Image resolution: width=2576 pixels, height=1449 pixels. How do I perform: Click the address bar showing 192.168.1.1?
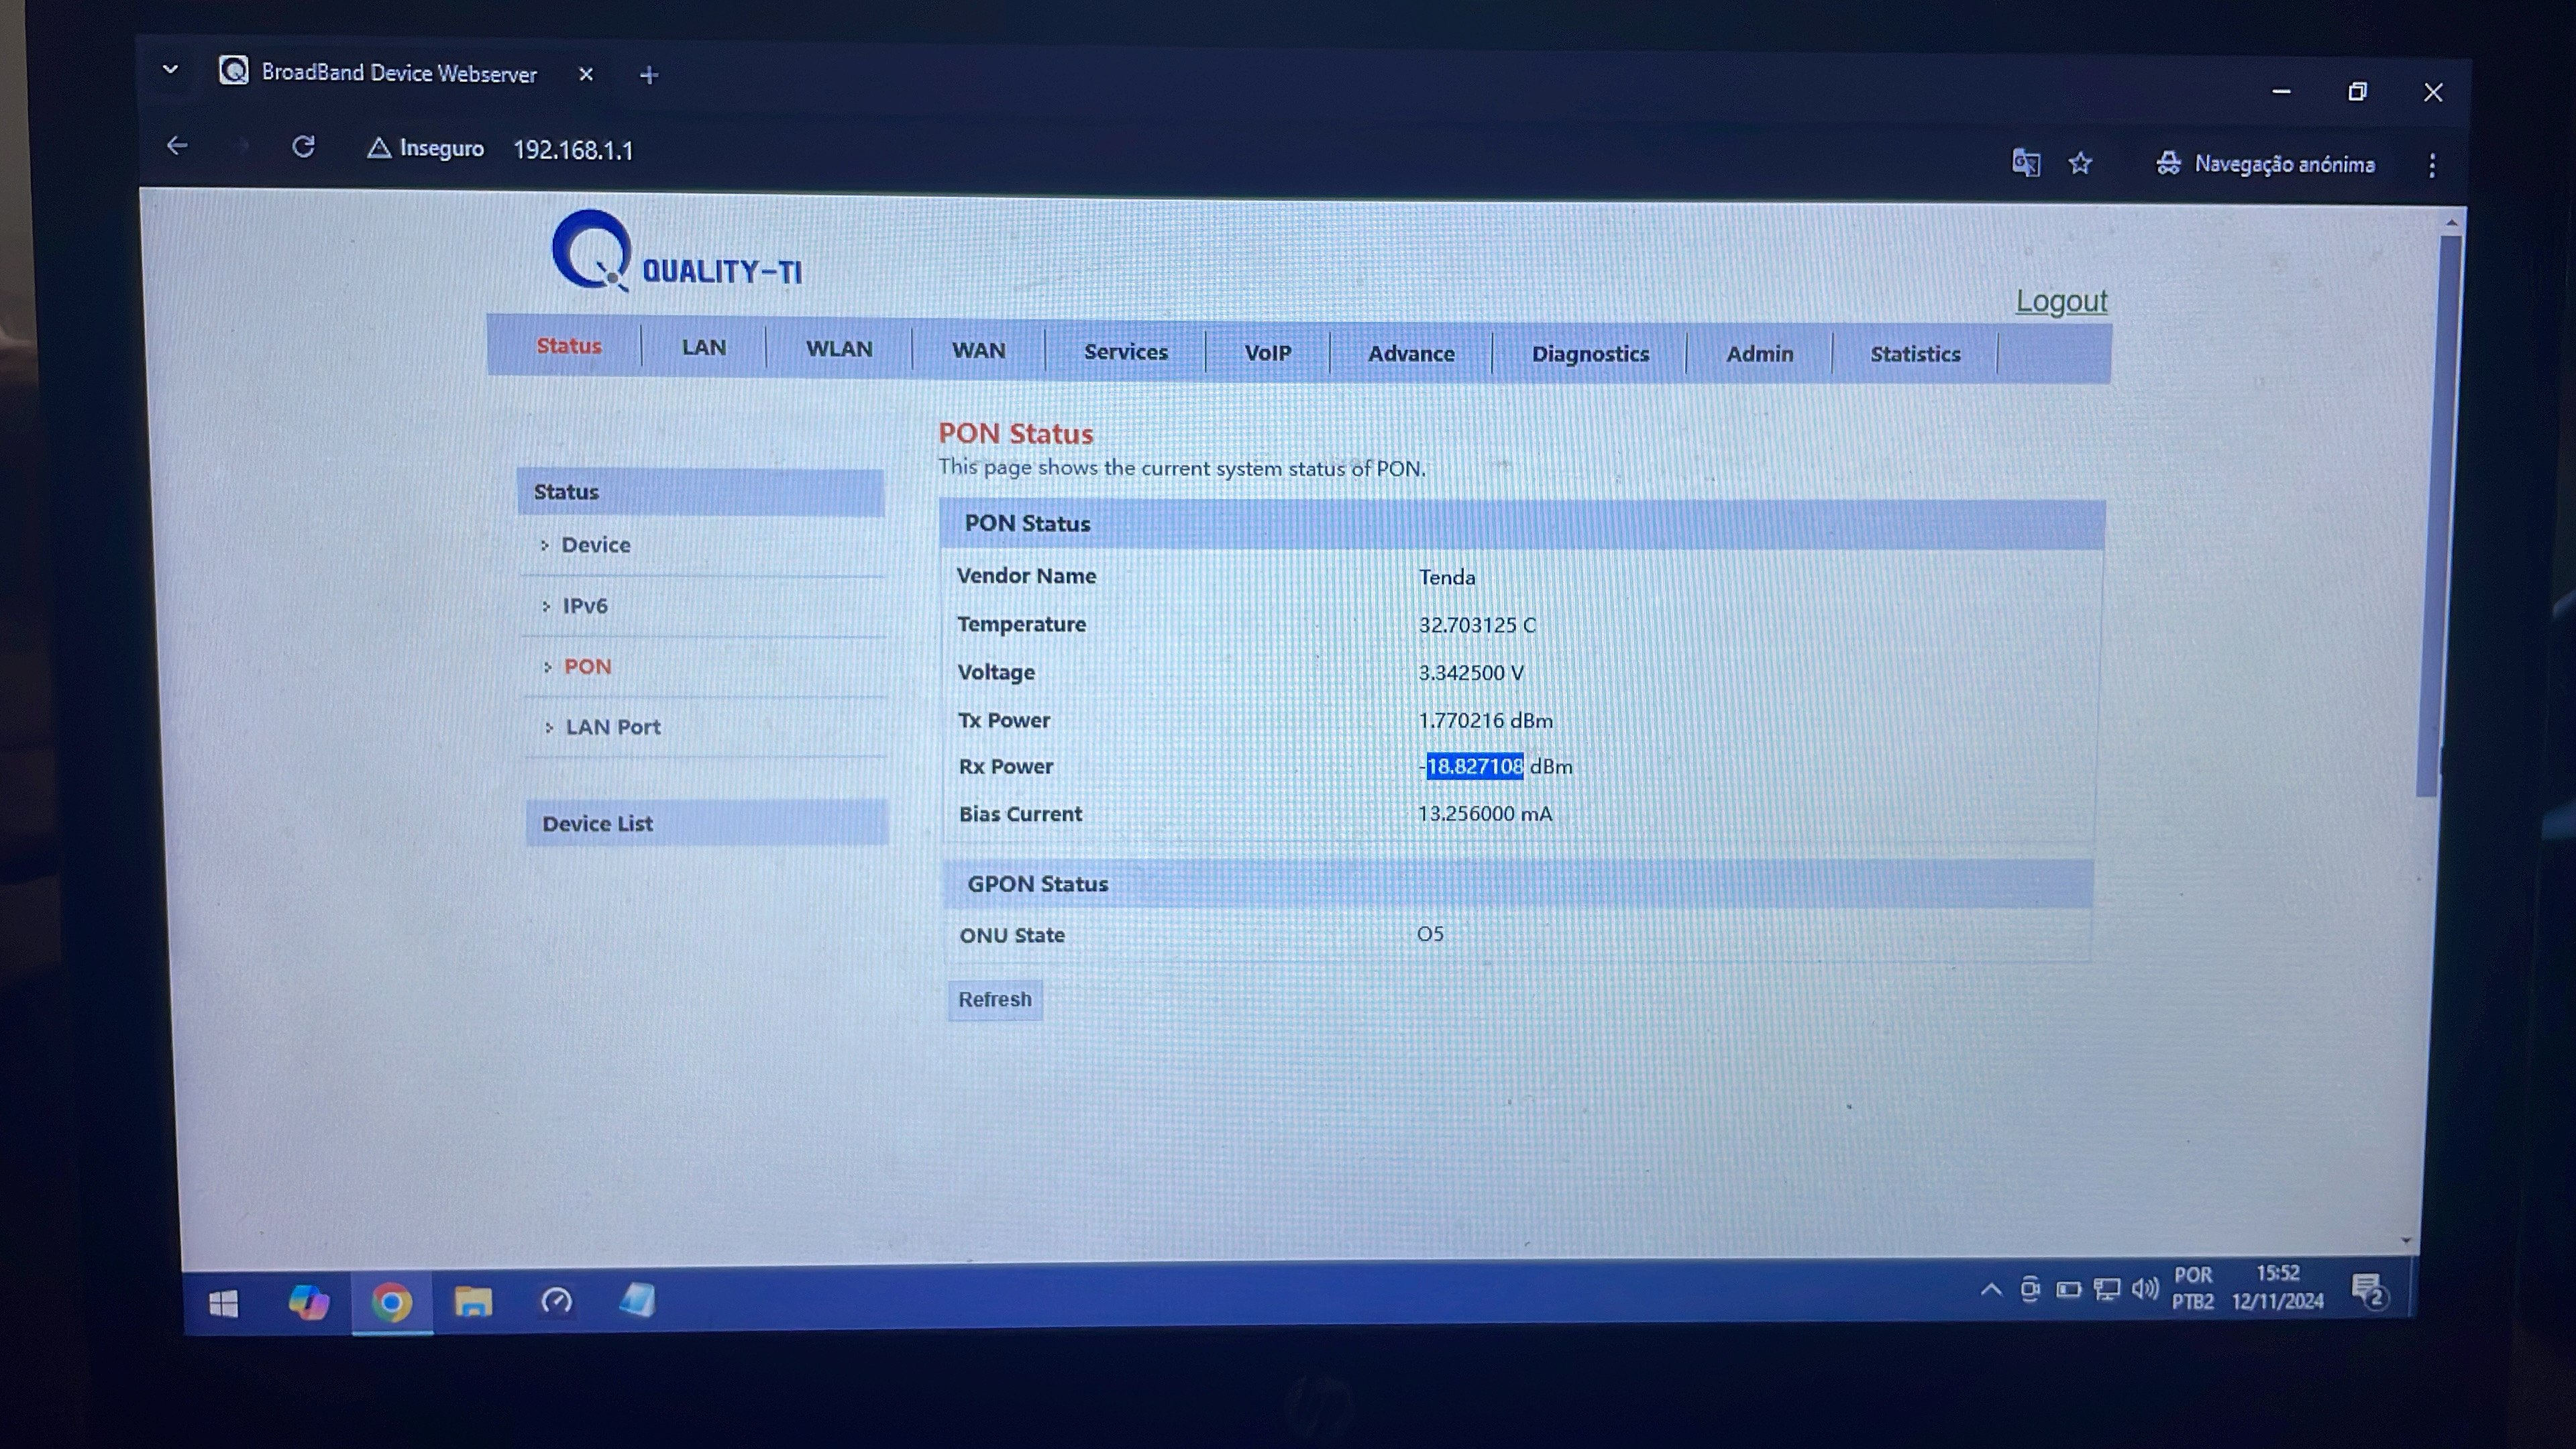573,150
